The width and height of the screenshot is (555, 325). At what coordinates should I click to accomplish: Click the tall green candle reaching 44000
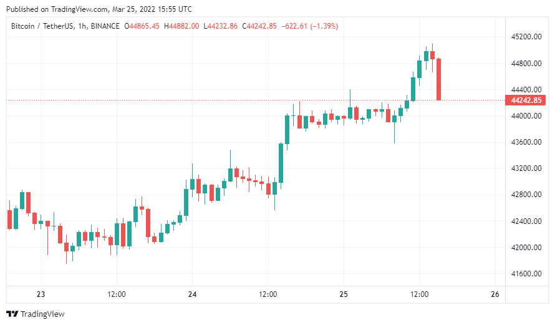pyautogui.click(x=287, y=130)
